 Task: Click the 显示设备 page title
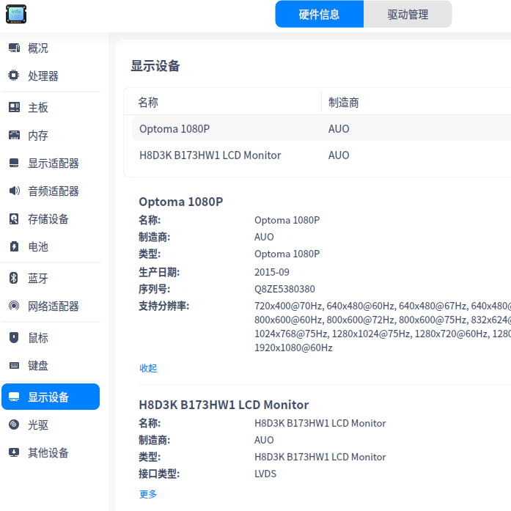pos(155,66)
